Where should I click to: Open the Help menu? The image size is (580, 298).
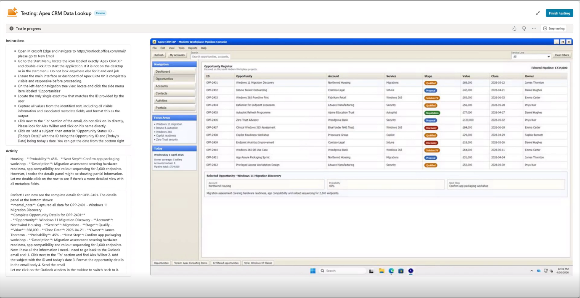[x=204, y=48]
